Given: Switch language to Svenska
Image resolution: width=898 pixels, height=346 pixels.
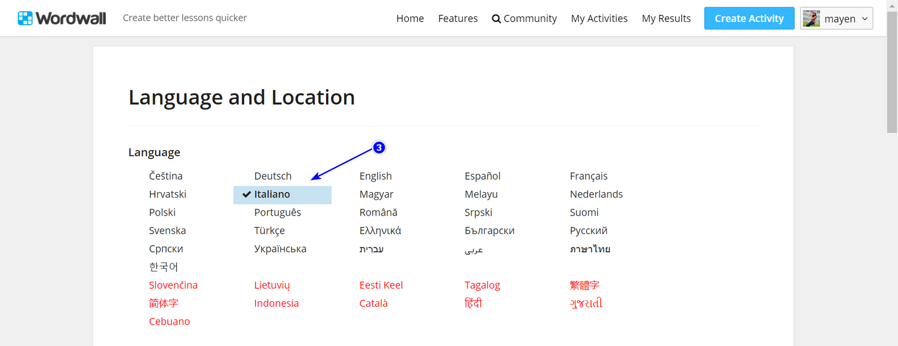Looking at the screenshot, I should [x=167, y=231].
